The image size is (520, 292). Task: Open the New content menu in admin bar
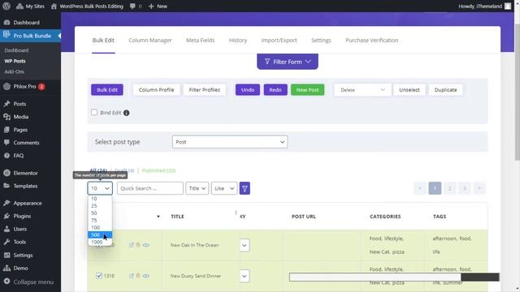(x=158, y=6)
